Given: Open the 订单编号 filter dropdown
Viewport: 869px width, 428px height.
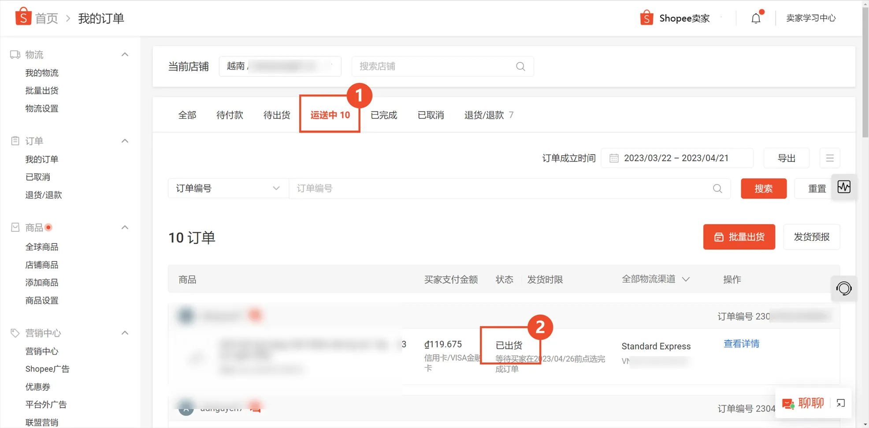Looking at the screenshot, I should tap(228, 188).
